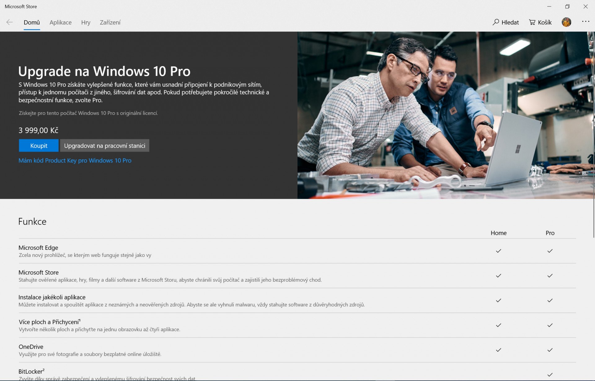Open the user account avatar

pos(566,22)
